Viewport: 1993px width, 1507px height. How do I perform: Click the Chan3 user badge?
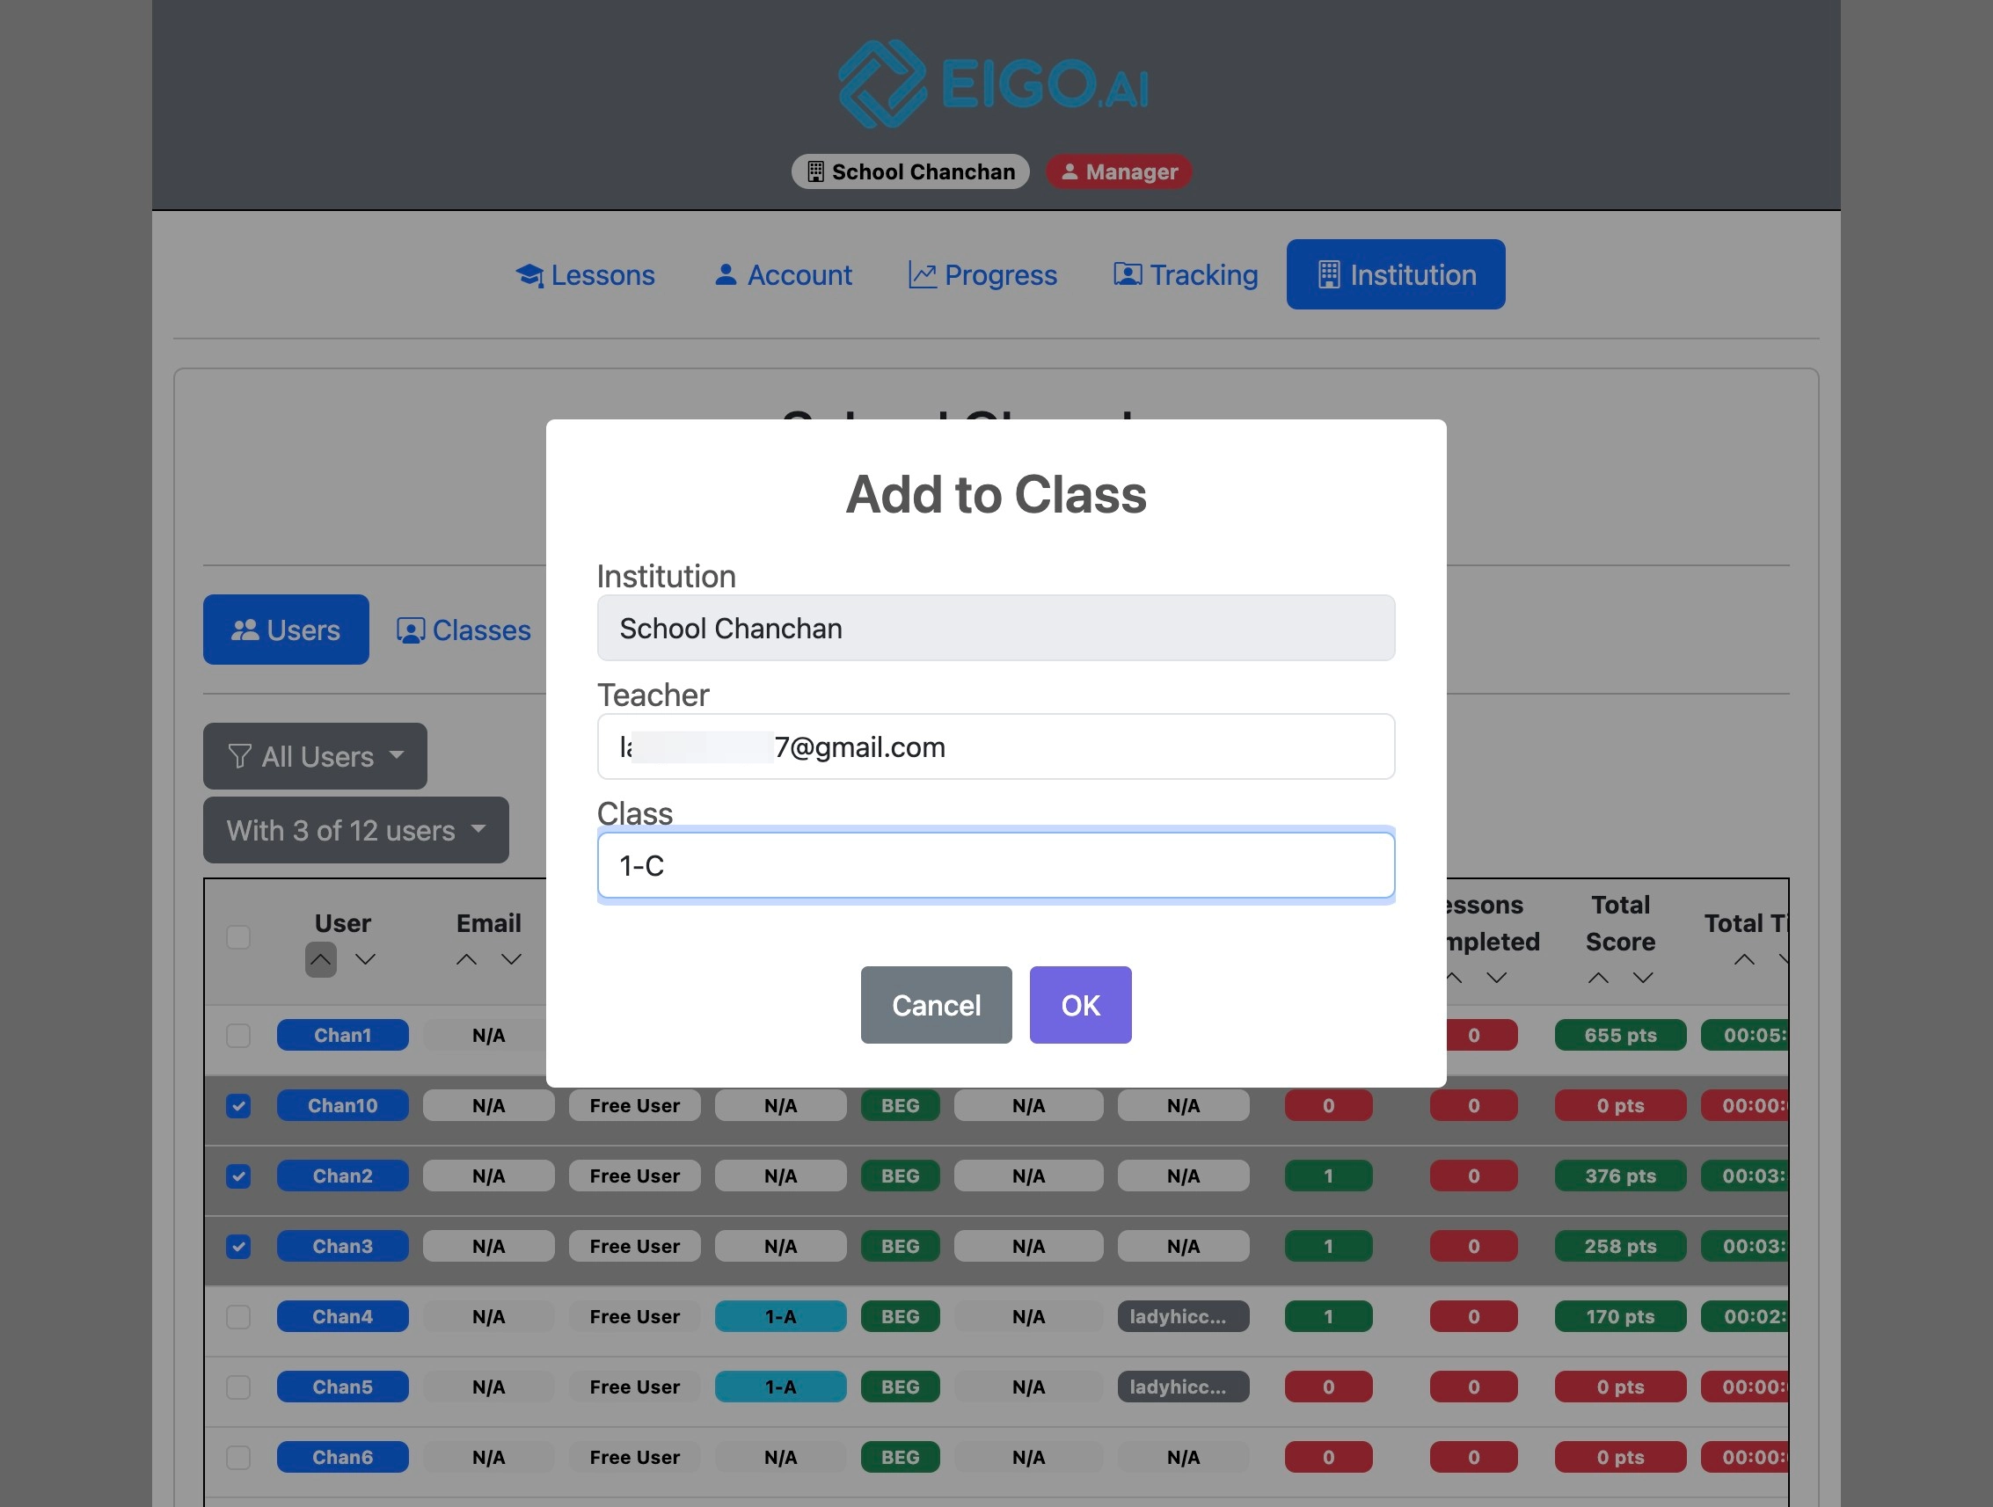pyautogui.click(x=342, y=1247)
